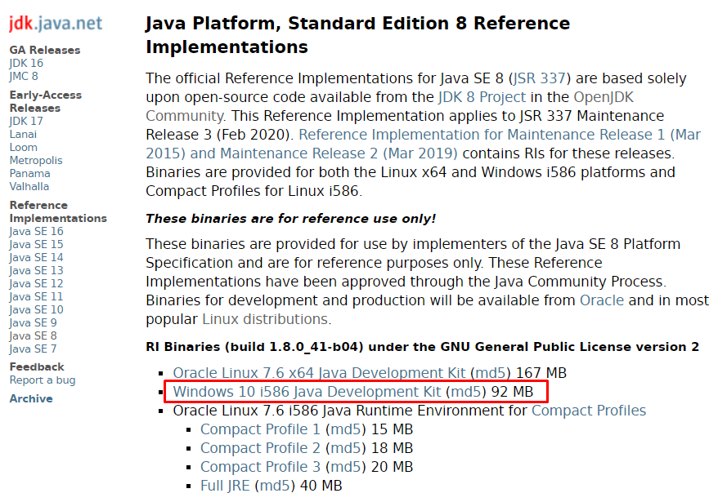
Task: Open the JDK 16 GA release link
Action: coord(26,64)
